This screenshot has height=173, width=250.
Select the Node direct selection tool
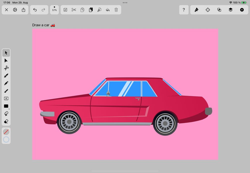tap(6, 61)
